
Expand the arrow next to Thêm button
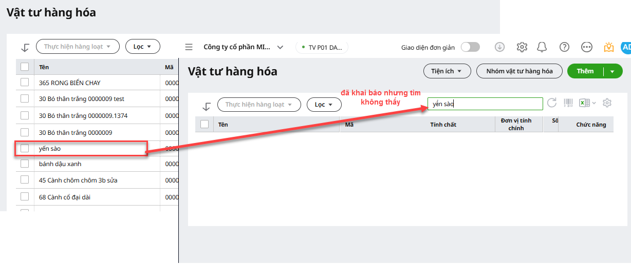click(612, 72)
